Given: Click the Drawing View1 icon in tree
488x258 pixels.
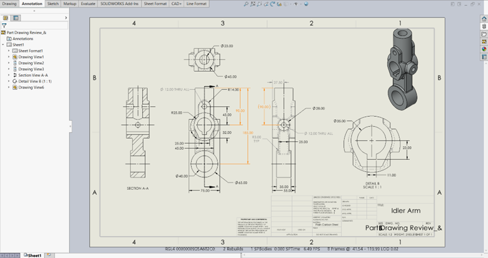Looking at the screenshot, I should pos(14,57).
